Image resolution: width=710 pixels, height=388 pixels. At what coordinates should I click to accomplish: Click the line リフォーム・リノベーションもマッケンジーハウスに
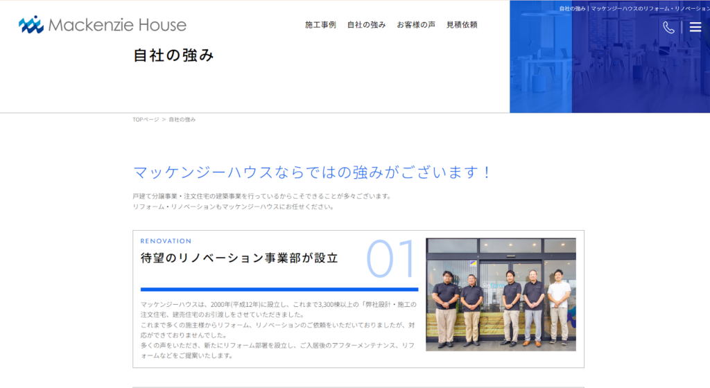click(x=233, y=206)
